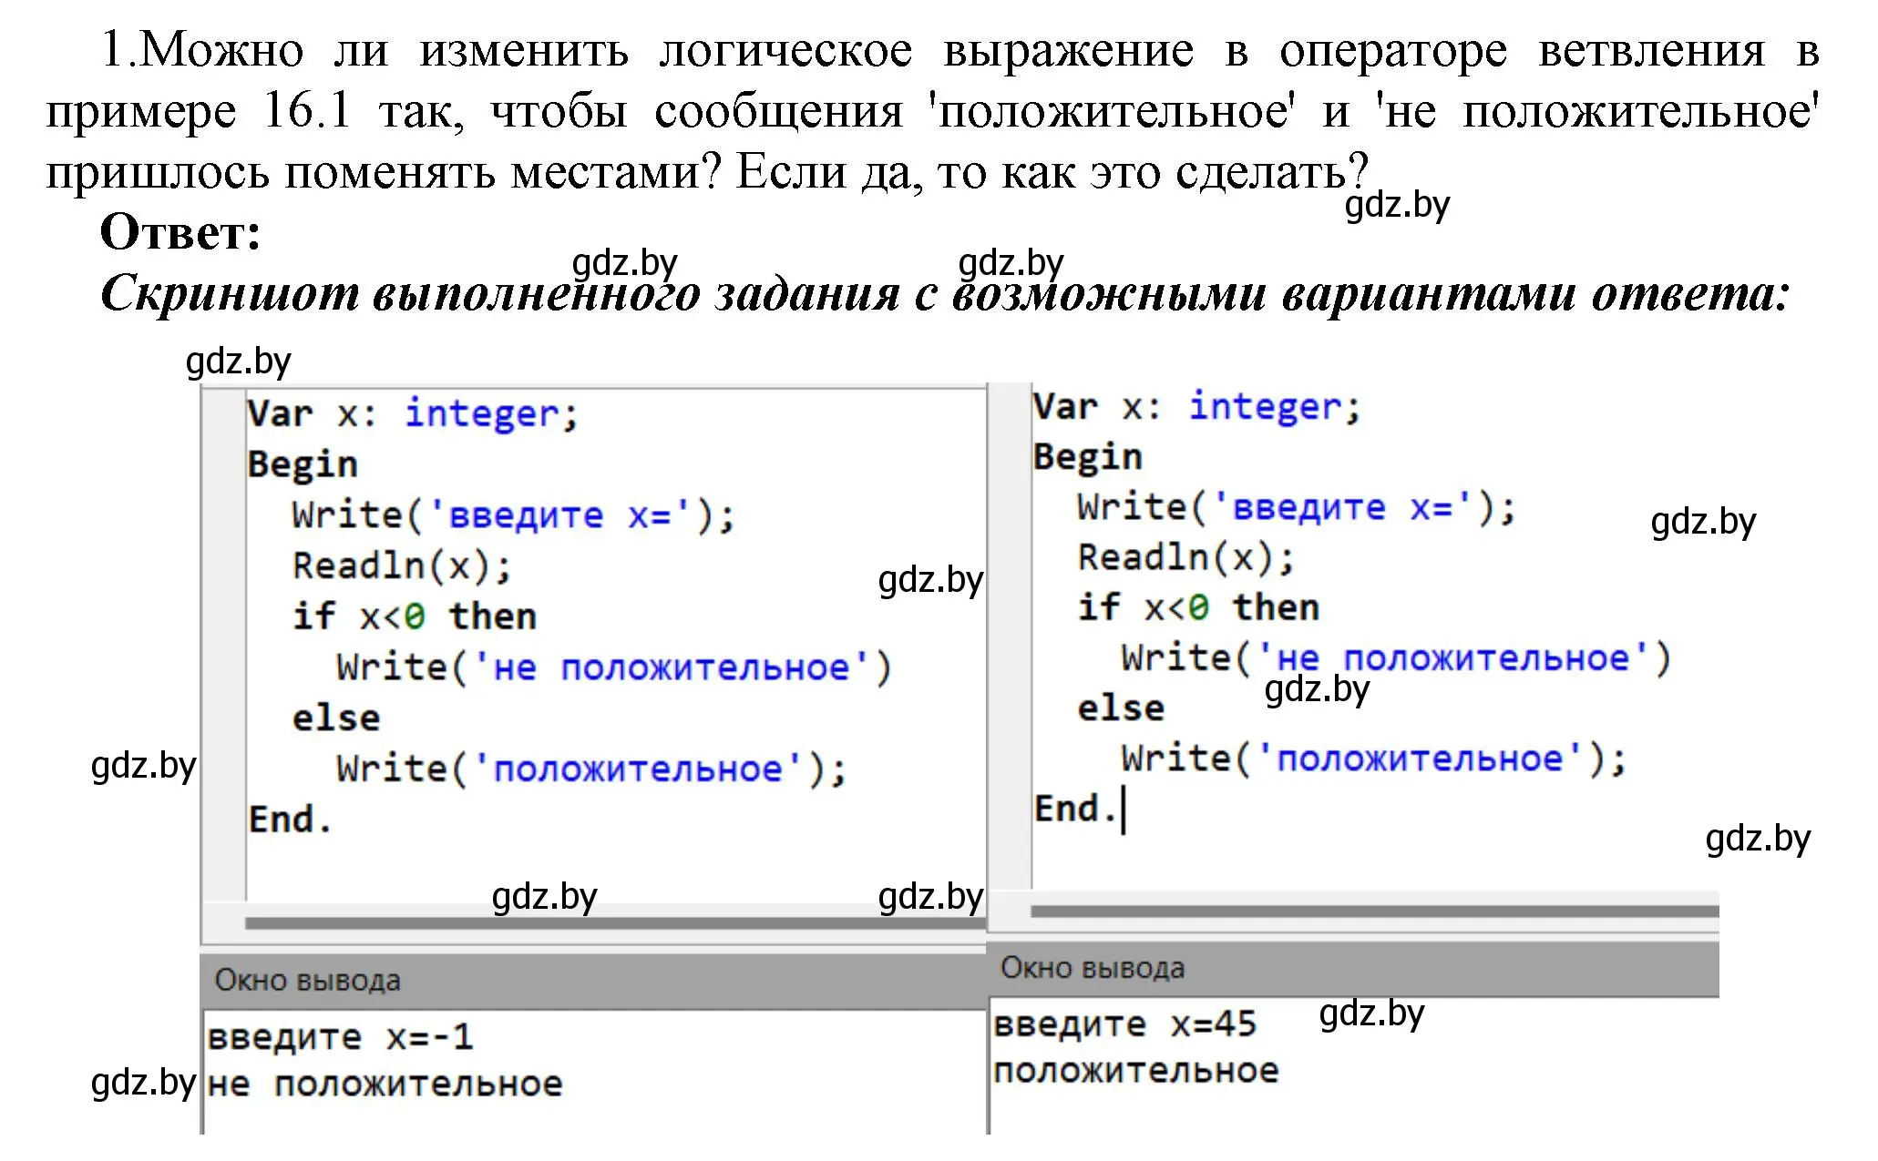Click 'Readln(x);' in the right code editor
The width and height of the screenshot is (1878, 1161).
click(x=1185, y=557)
